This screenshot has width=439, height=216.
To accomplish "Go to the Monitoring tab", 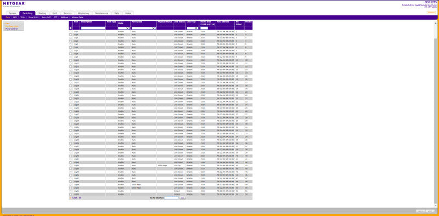I will (x=83, y=13).
